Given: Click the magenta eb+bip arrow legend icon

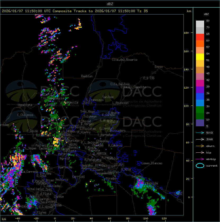Looking at the screenshot, I should [x=200, y=159].
